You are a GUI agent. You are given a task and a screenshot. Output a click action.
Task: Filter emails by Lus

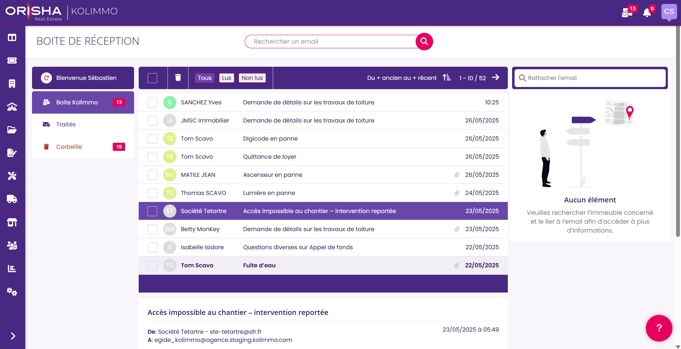click(227, 78)
